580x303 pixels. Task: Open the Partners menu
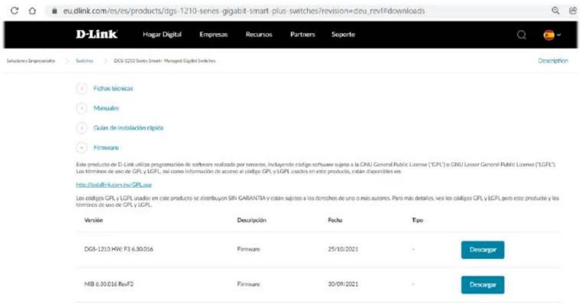(303, 34)
